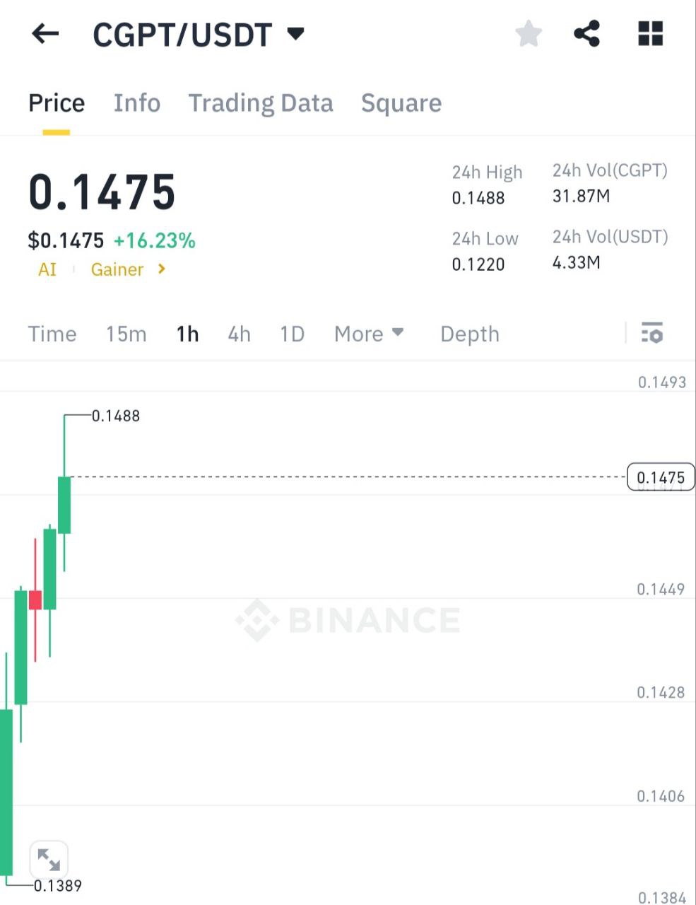Show the Depth chart
Viewport: 696px width, 905px height.
click(x=470, y=334)
